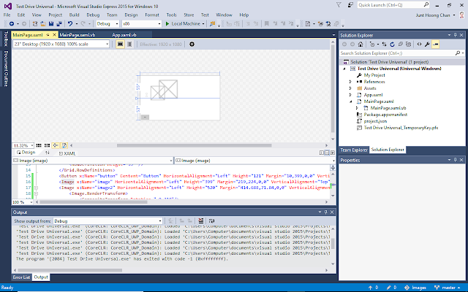This screenshot has width=468, height=292.
Task: Click the Find in Files toolbar icon
Action: coord(213,24)
